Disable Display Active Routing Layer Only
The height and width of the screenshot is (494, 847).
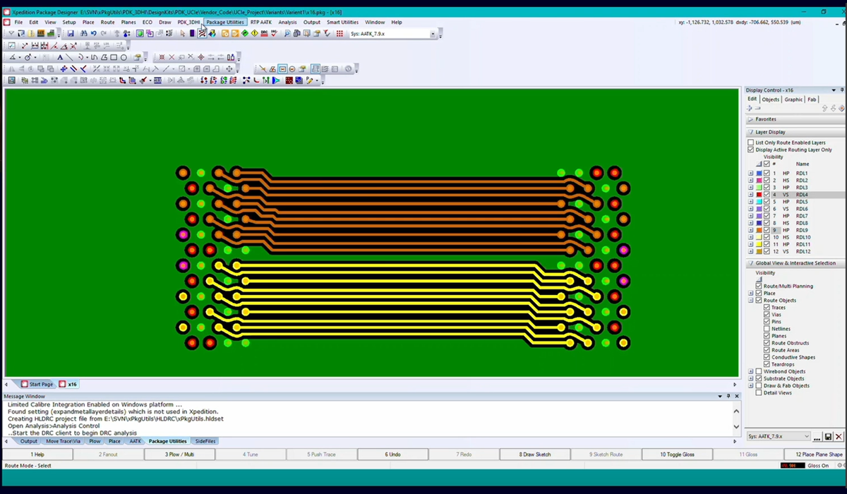coord(750,150)
